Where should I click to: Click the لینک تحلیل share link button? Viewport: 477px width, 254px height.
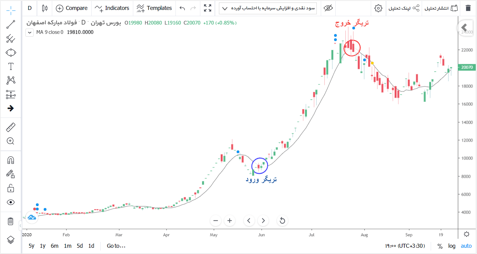pos(404,8)
